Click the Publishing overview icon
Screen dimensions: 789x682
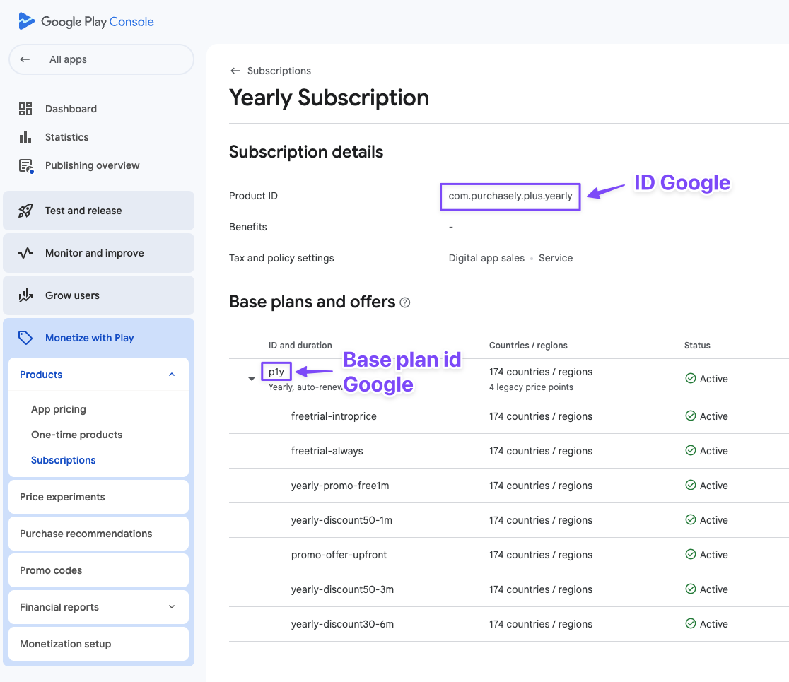point(25,165)
